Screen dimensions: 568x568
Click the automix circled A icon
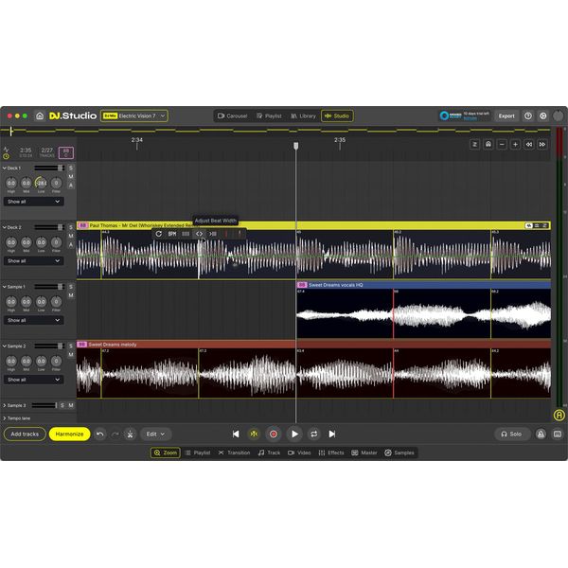point(559,416)
